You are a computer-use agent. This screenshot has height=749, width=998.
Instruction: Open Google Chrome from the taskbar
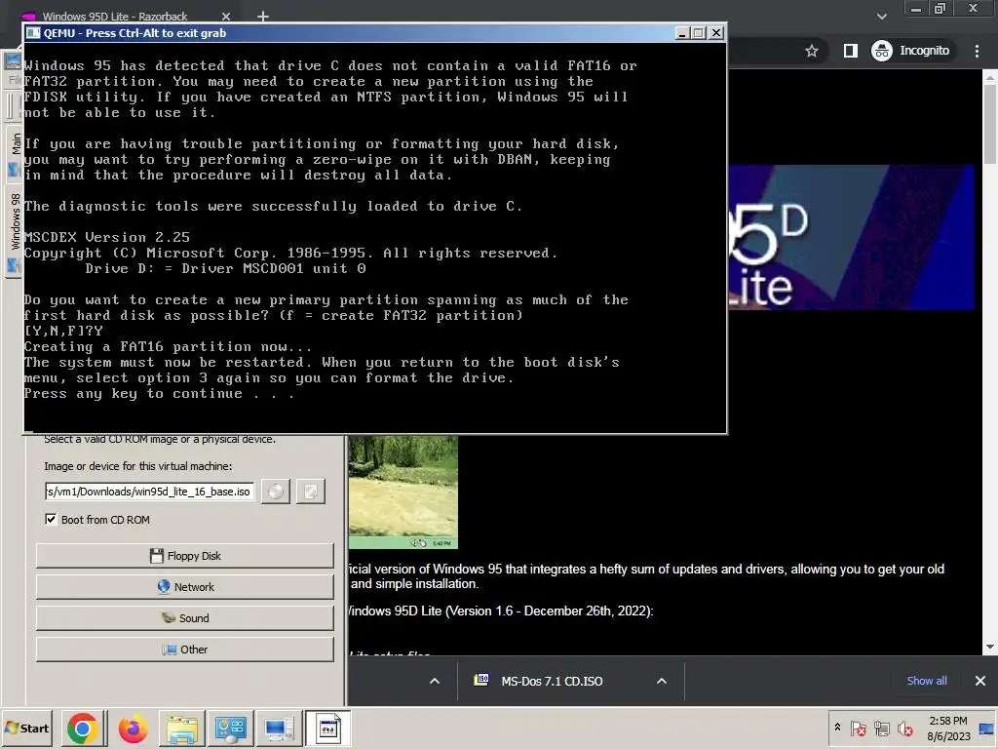coord(82,729)
